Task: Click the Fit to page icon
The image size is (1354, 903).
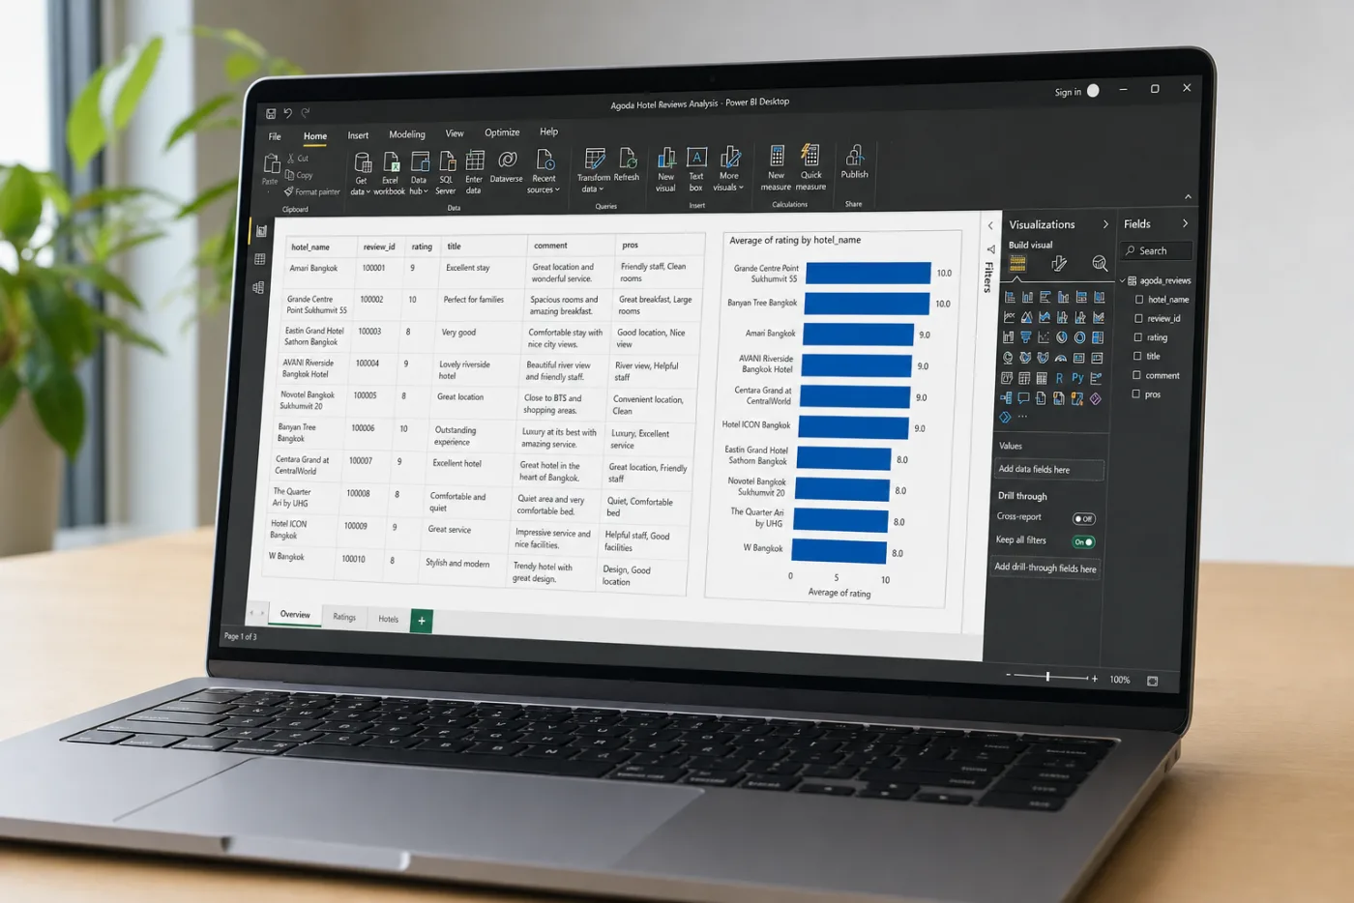Action: [1152, 681]
